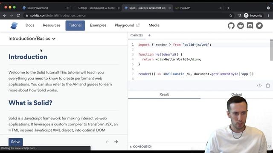The height and width of the screenshot is (153, 273).
Task: Click the browser back button
Action: click(x=5, y=15)
